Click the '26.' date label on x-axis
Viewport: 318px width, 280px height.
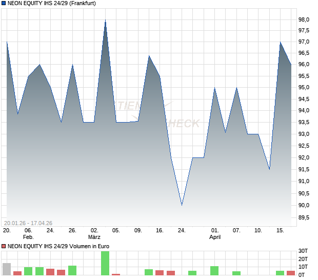72,231
